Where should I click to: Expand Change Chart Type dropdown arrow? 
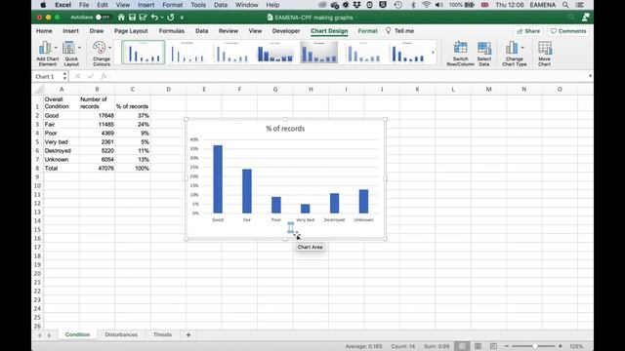click(x=522, y=48)
